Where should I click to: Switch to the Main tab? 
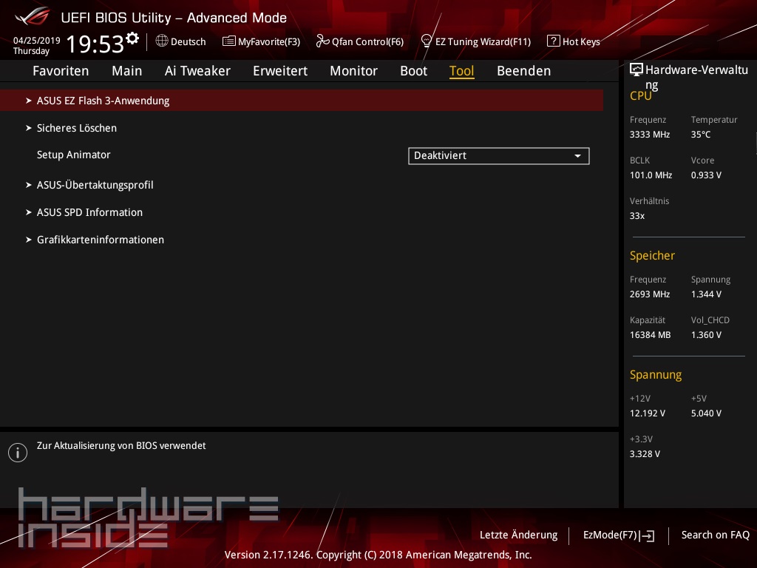click(127, 71)
